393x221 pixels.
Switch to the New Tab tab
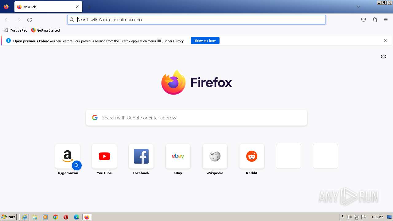click(x=48, y=7)
